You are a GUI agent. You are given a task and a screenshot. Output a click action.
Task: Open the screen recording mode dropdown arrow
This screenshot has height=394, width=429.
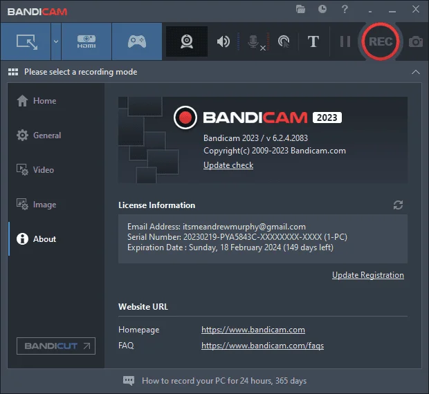(56, 41)
